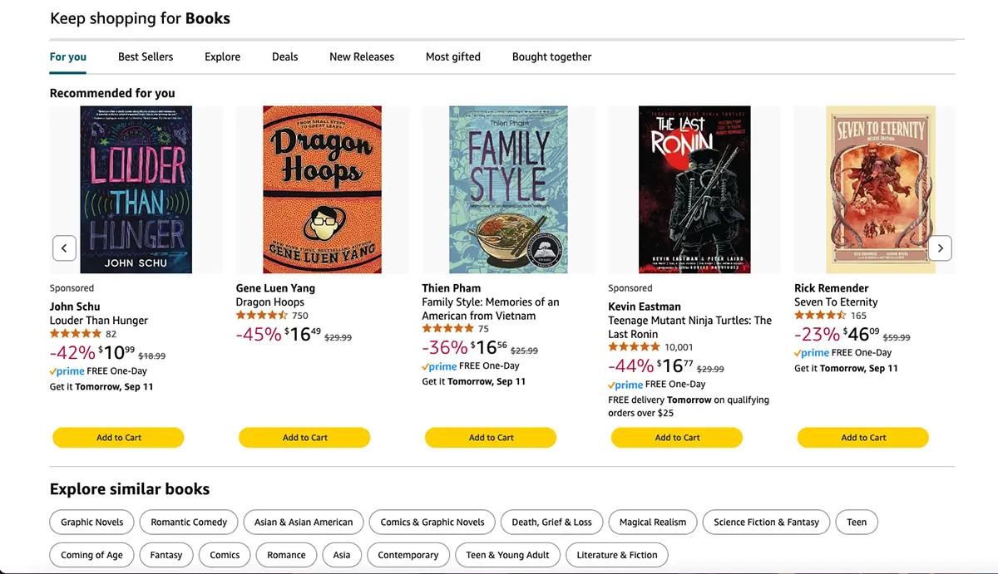Select the Graphic Novels category chip
The height and width of the screenshot is (574, 998).
coord(92,522)
